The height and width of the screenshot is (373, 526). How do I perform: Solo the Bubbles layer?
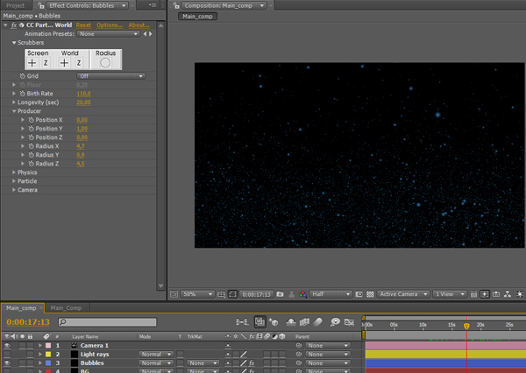tap(22, 363)
